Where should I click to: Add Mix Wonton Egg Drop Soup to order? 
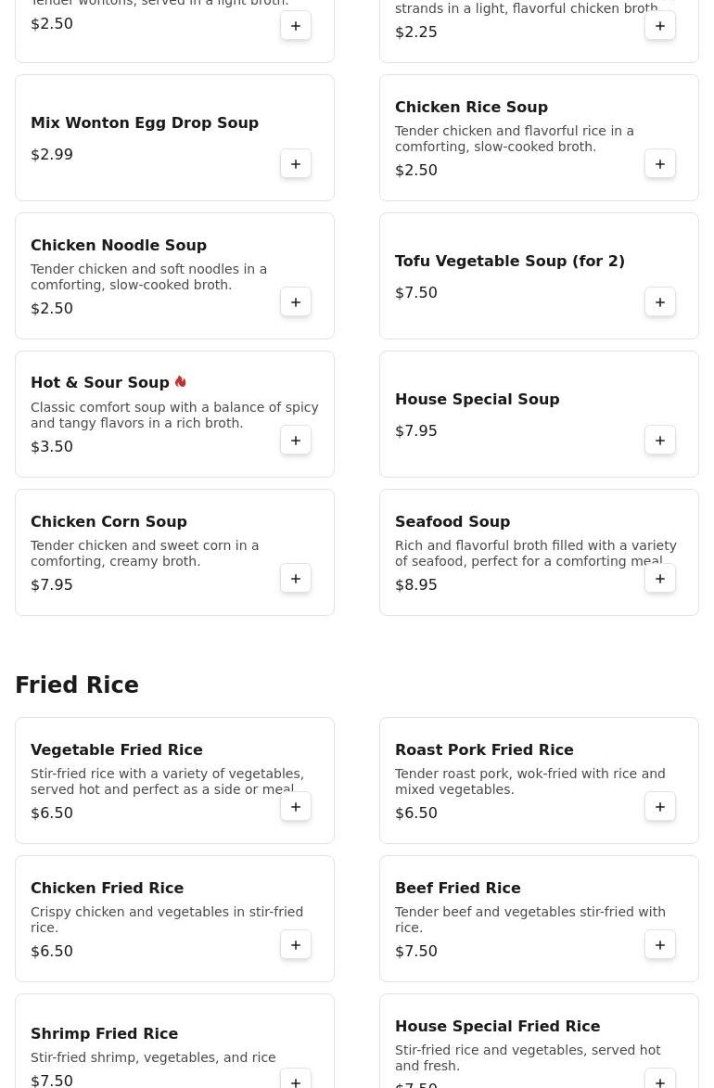pyautogui.click(x=296, y=164)
